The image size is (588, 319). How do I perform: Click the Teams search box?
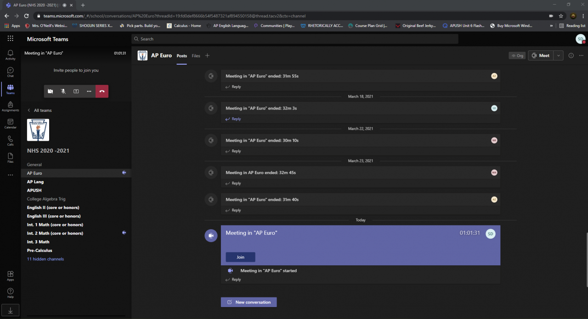(294, 39)
